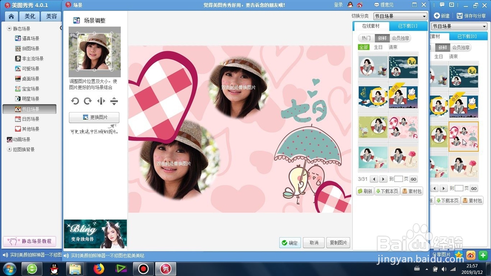Select 宝宝场景 in sidebar
The image size is (491, 276).
(27, 89)
